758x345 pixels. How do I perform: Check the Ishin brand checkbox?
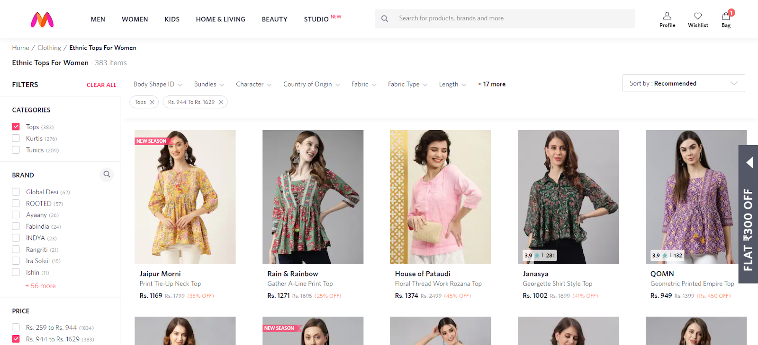(x=16, y=272)
